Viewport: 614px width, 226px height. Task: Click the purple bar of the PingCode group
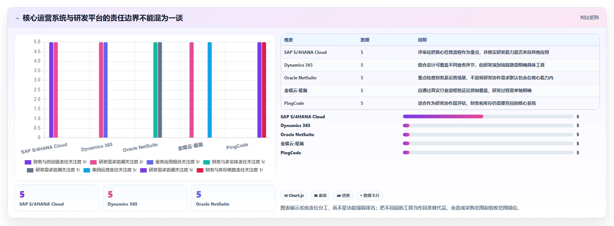[260, 90]
